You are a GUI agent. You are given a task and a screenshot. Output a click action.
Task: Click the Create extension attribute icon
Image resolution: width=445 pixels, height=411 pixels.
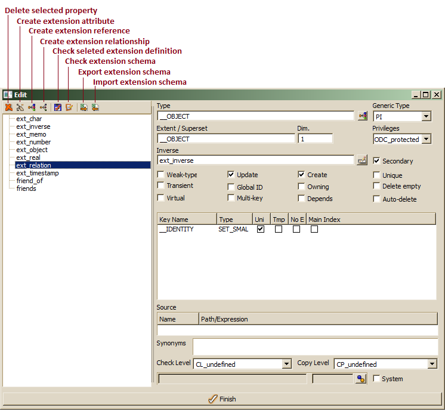tap(20, 107)
